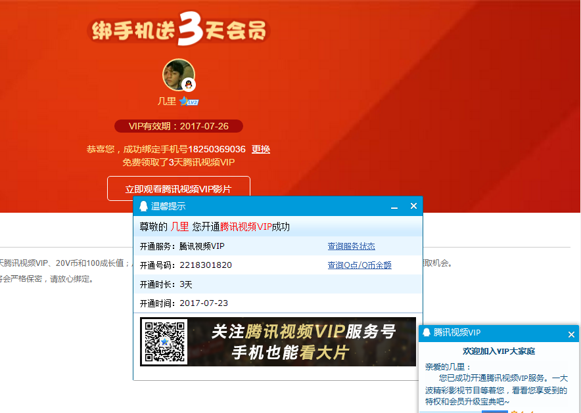Click the 更换 link next to phone number
This screenshot has width=581, height=413.
(x=261, y=149)
